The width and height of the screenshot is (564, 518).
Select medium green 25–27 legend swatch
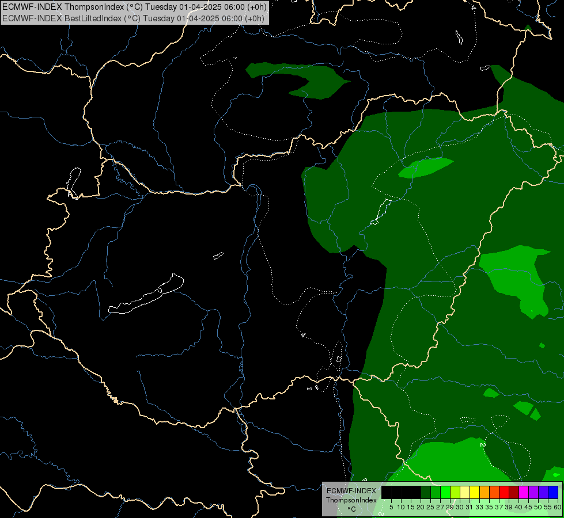coord(436,492)
